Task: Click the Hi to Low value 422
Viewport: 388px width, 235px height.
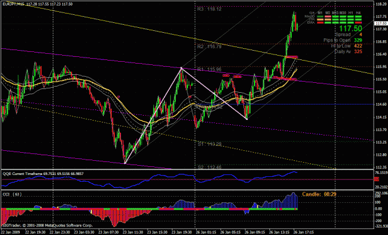Action: tap(358, 46)
